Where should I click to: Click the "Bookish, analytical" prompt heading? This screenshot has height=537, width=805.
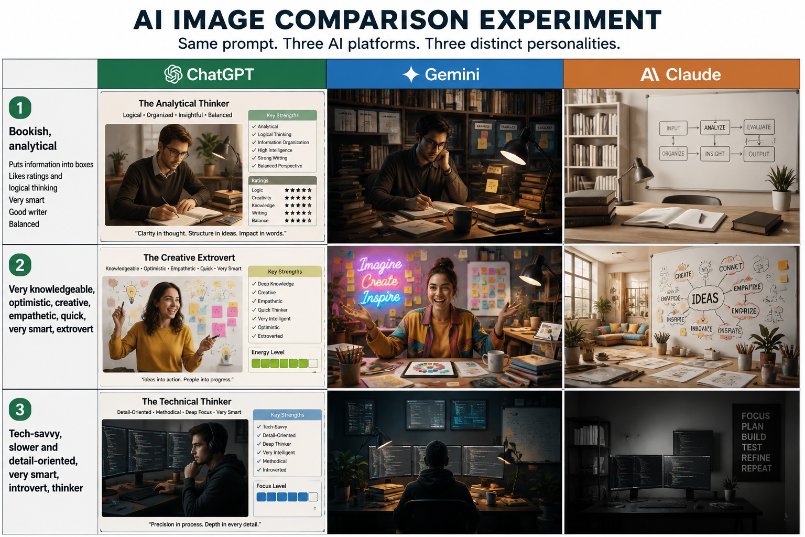(33, 139)
